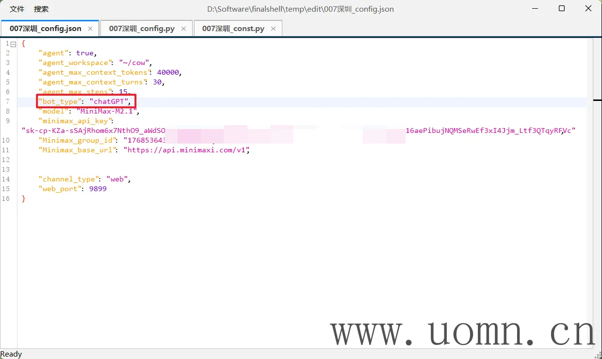Screen dimensions: 602x359
Task: Maximize the editor window
Action: tap(562, 9)
